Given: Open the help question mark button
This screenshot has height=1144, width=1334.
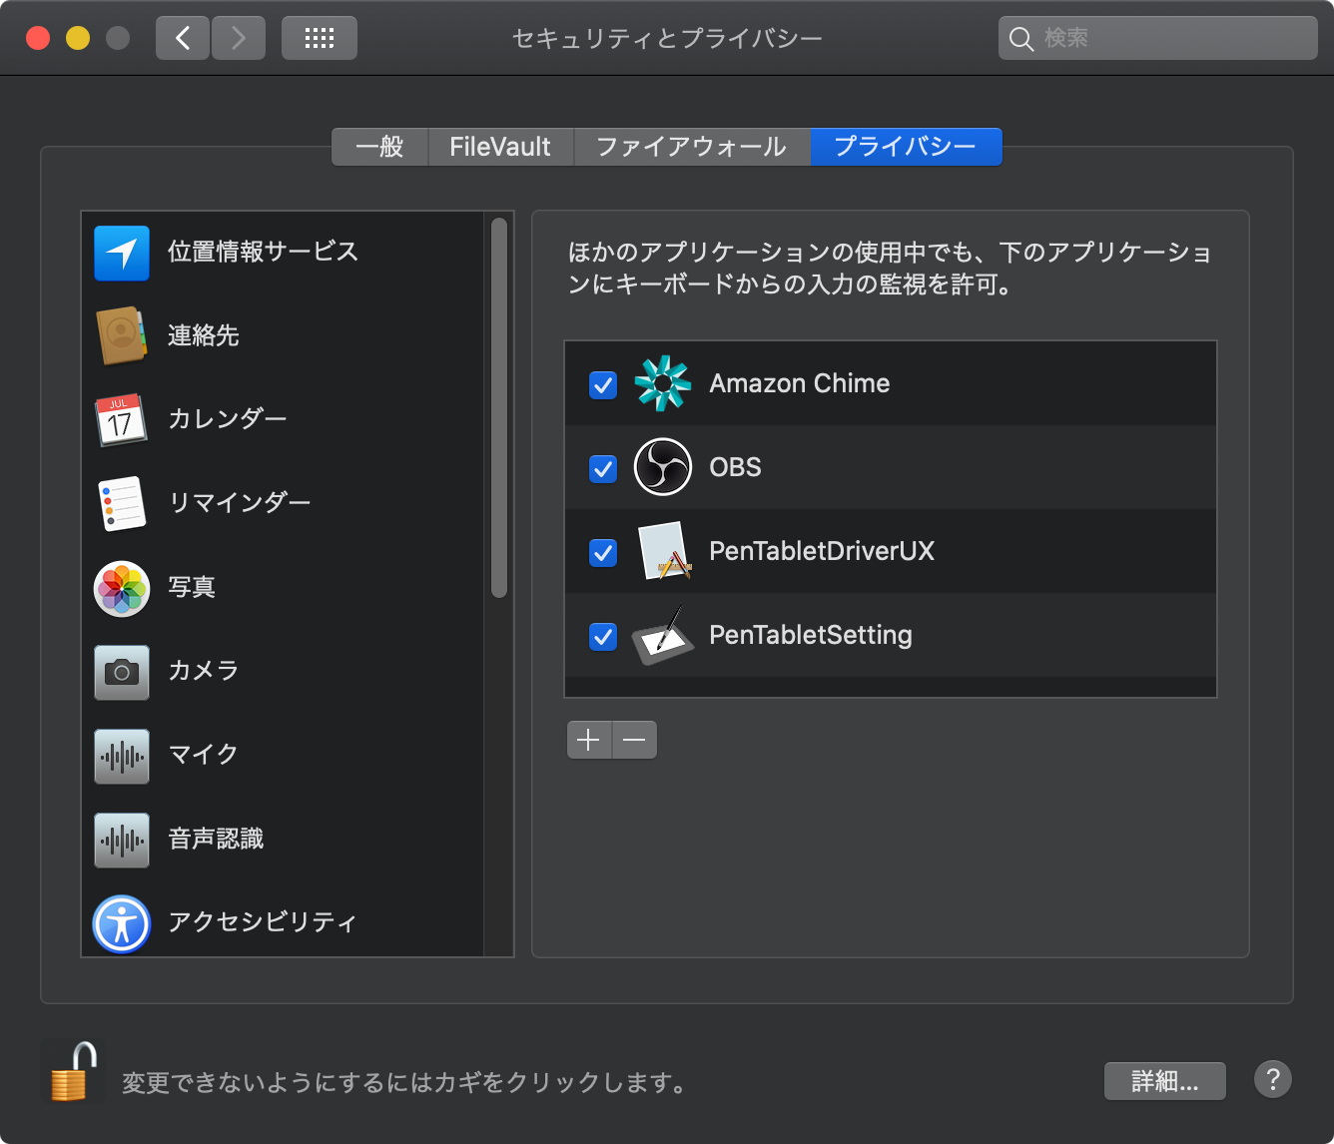Looking at the screenshot, I should pos(1273,1079).
